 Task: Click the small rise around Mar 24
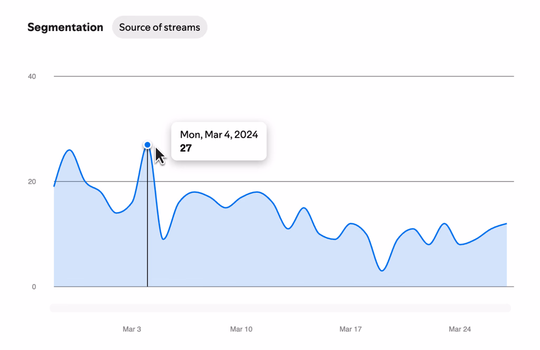coord(443,223)
